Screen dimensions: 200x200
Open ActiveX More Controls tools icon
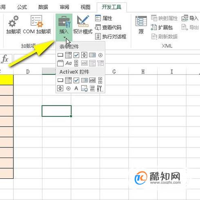pyautogui.click(x=100, y=89)
